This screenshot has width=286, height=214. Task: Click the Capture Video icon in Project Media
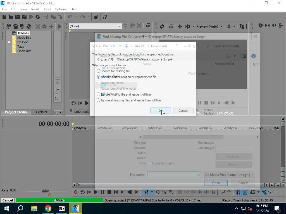point(22,26)
